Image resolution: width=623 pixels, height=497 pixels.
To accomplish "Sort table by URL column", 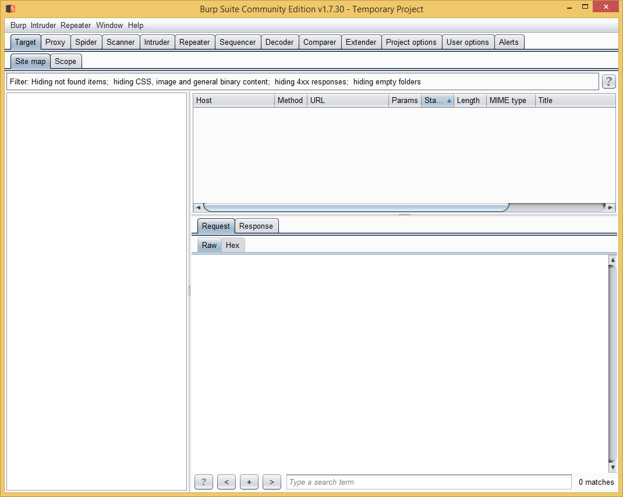I will (x=348, y=101).
